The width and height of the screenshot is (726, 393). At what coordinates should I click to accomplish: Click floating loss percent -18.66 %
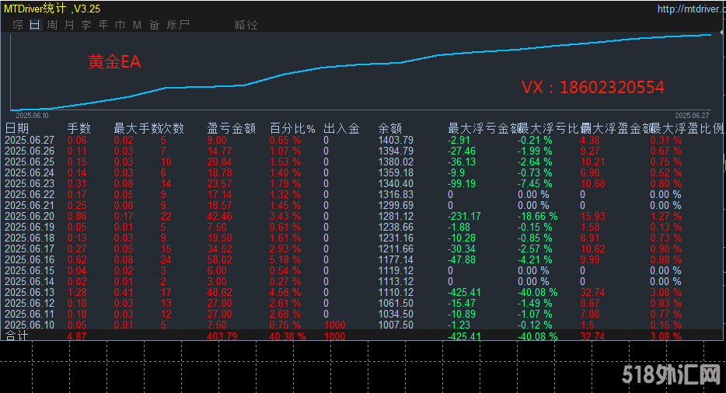click(x=538, y=216)
